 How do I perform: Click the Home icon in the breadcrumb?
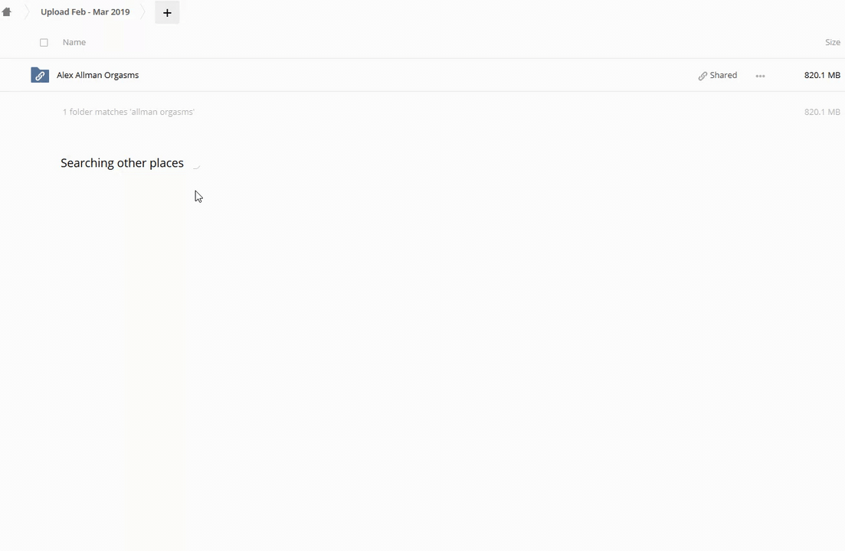click(7, 12)
